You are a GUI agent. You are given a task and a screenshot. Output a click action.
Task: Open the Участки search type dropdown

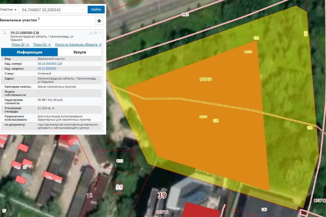9,9
